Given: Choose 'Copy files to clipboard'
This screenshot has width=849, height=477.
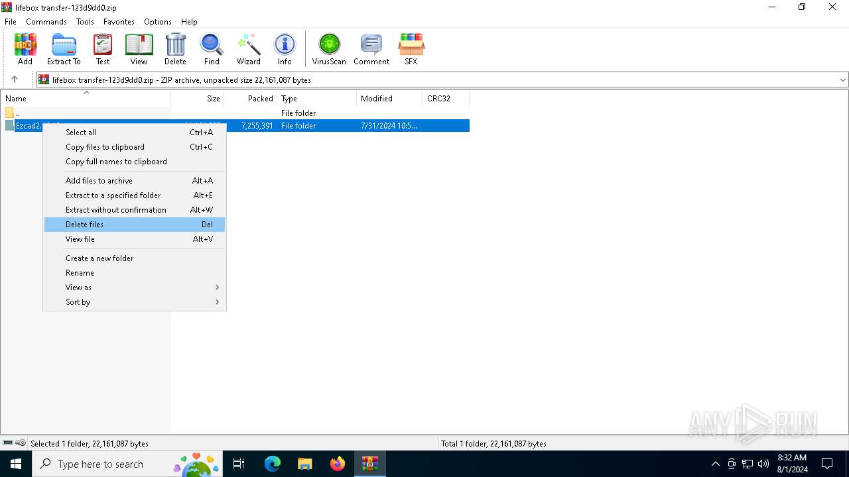Looking at the screenshot, I should (x=135, y=147).
